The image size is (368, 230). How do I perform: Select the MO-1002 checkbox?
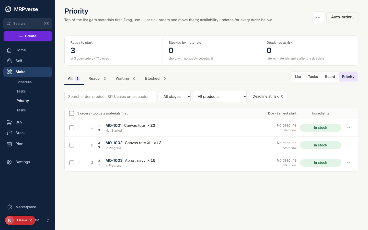tap(72, 145)
